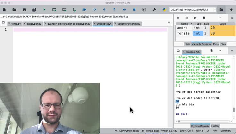Image resolution: width=236 pixels, height=134 pixels.
Task: Click the Open file folder icon
Action: coord(14,10)
